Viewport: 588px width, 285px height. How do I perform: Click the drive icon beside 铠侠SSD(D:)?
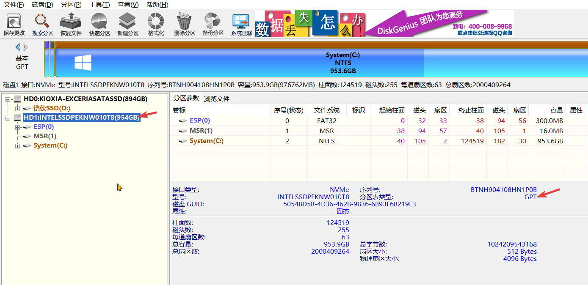pyautogui.click(x=28, y=108)
